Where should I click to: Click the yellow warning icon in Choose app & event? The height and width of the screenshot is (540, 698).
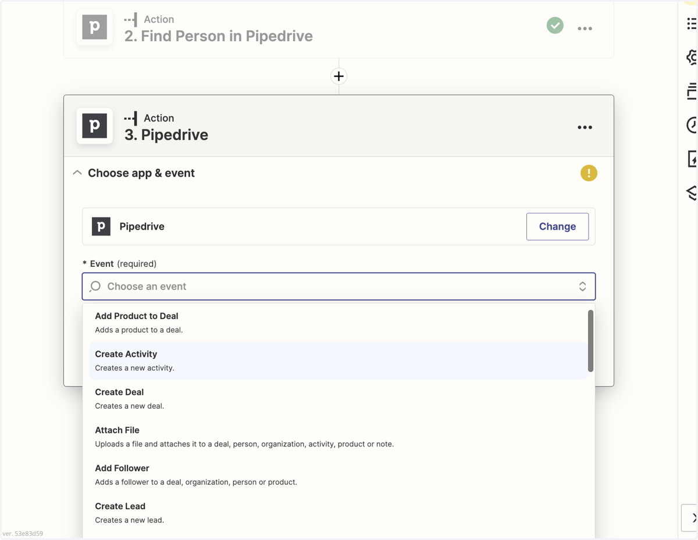coord(589,173)
